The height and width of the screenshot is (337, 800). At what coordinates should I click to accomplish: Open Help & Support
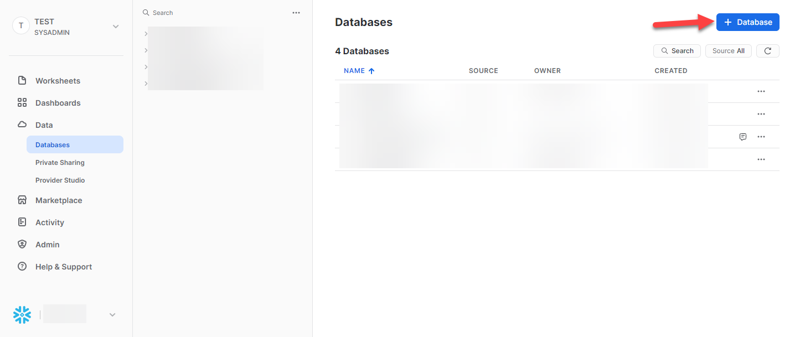coord(63,266)
